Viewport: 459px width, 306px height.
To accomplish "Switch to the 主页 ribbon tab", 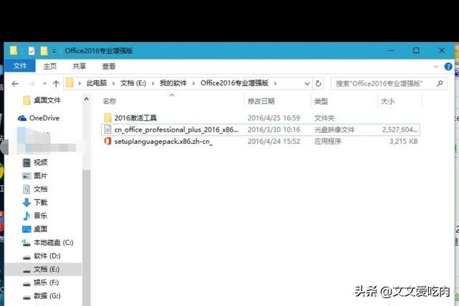I will [x=49, y=66].
